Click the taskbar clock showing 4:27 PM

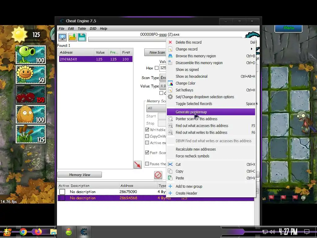(288, 232)
